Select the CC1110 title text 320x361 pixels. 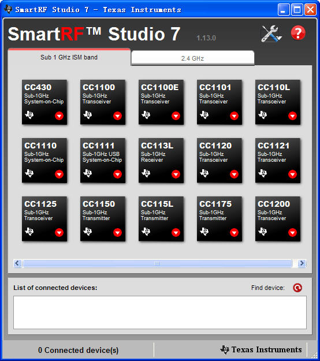(40, 146)
